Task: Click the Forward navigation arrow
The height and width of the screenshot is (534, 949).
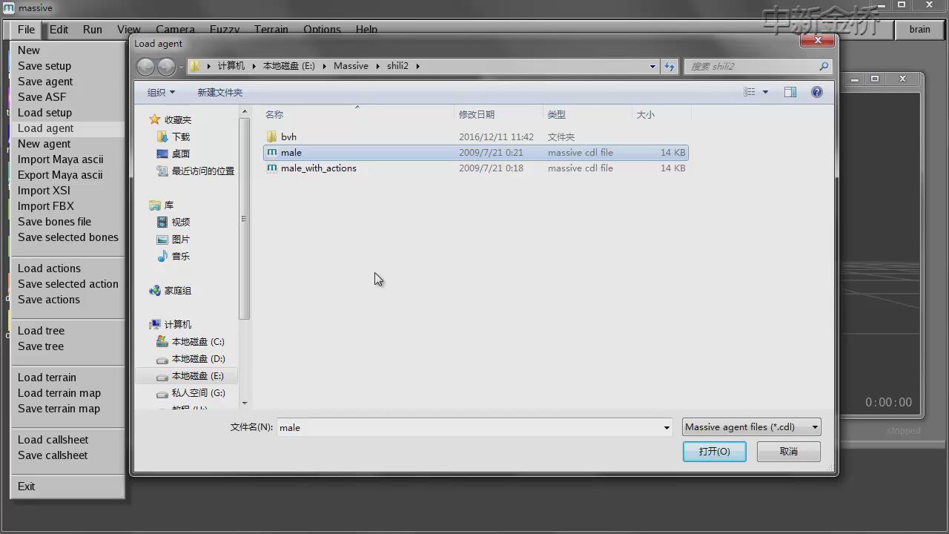Action: (x=167, y=67)
